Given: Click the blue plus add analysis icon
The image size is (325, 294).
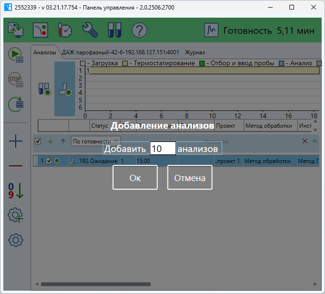Looking at the screenshot, I should click(x=16, y=141).
